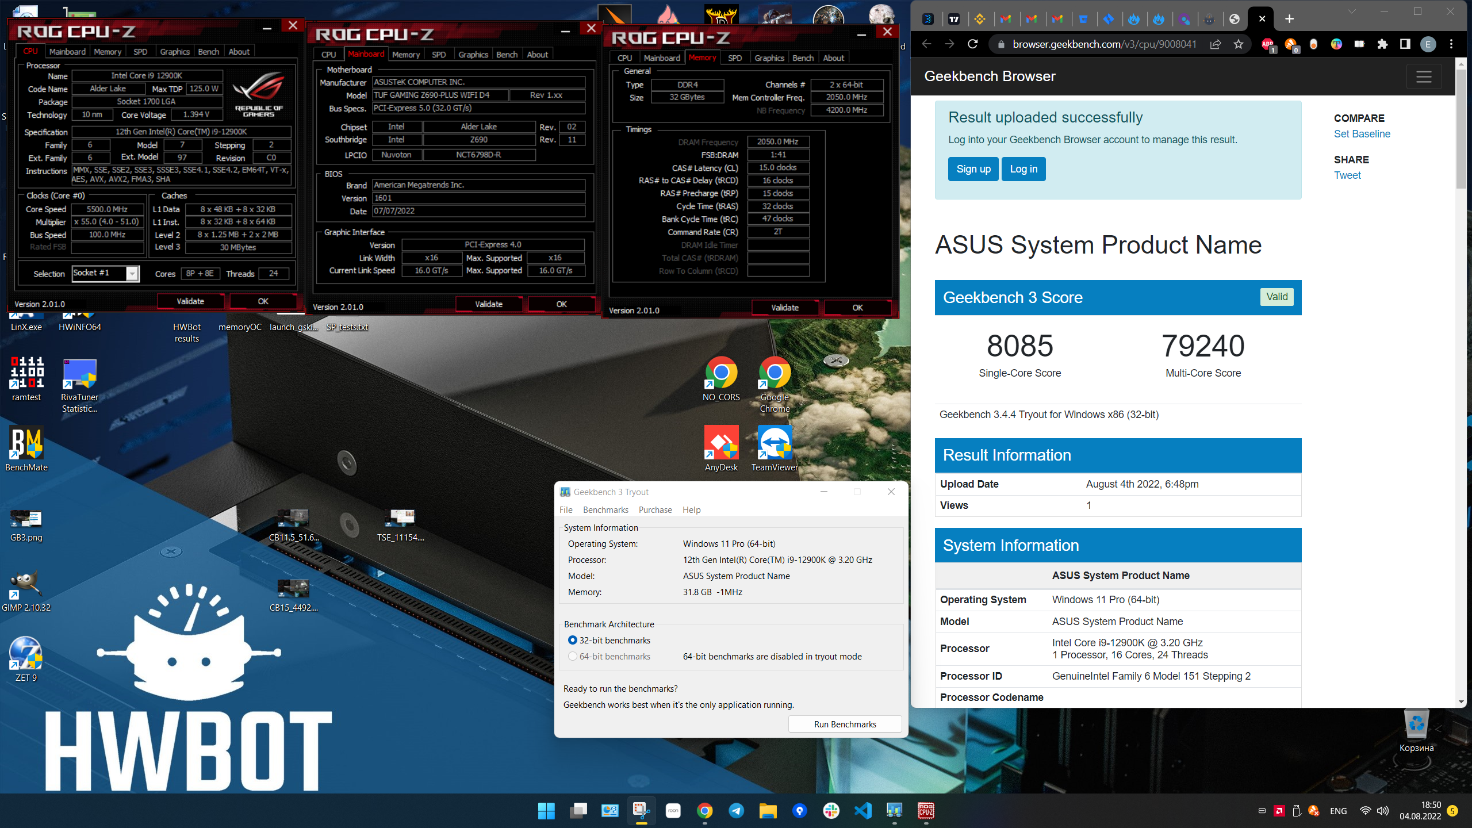Screen dimensions: 1472x828
Task: Open Help menu in Geekbench 3
Action: (691, 509)
